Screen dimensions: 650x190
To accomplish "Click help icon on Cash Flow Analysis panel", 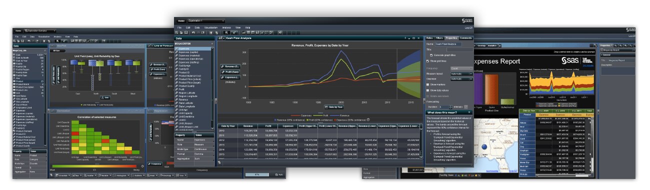I will point(405,38).
